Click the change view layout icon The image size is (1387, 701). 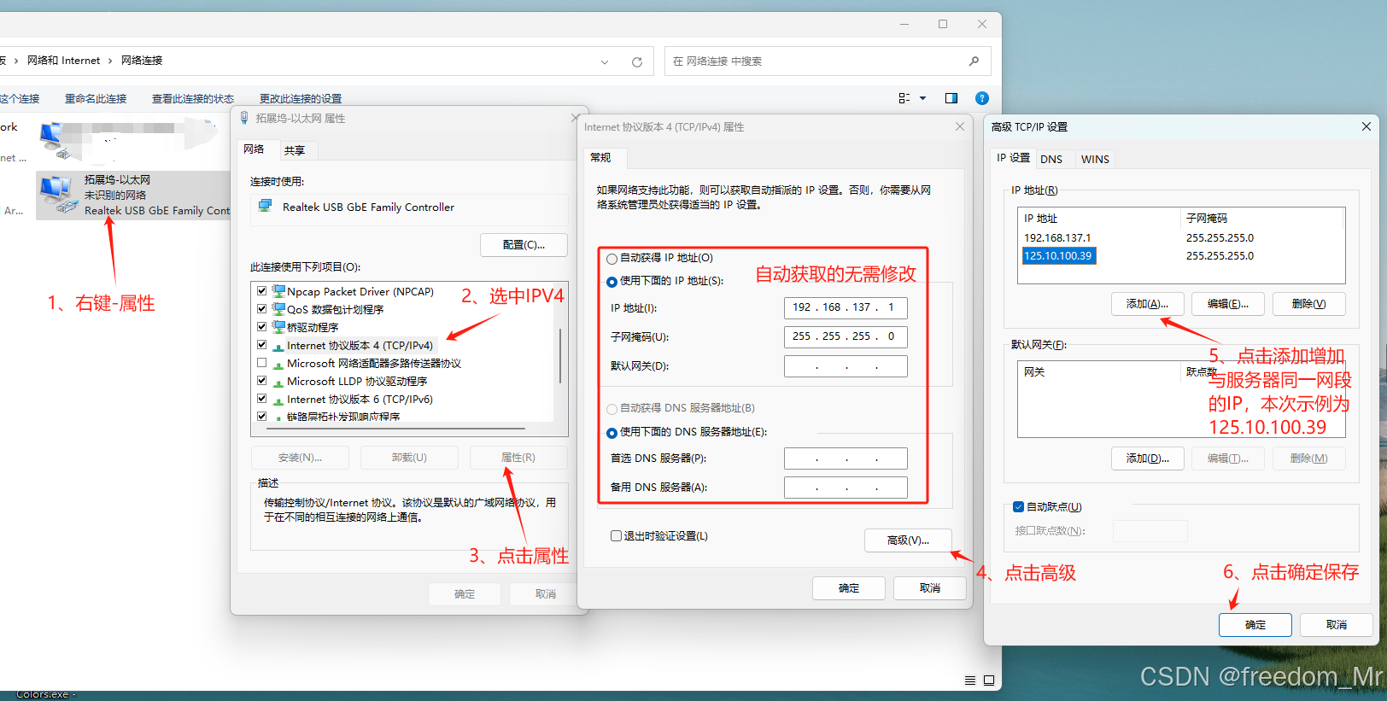[904, 98]
